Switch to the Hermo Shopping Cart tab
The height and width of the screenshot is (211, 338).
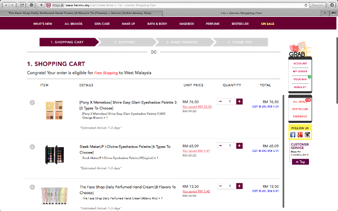click(241, 13)
